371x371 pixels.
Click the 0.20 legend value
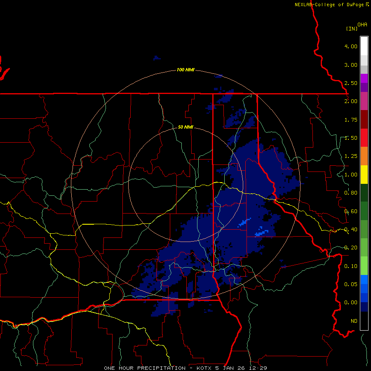tap(351, 248)
